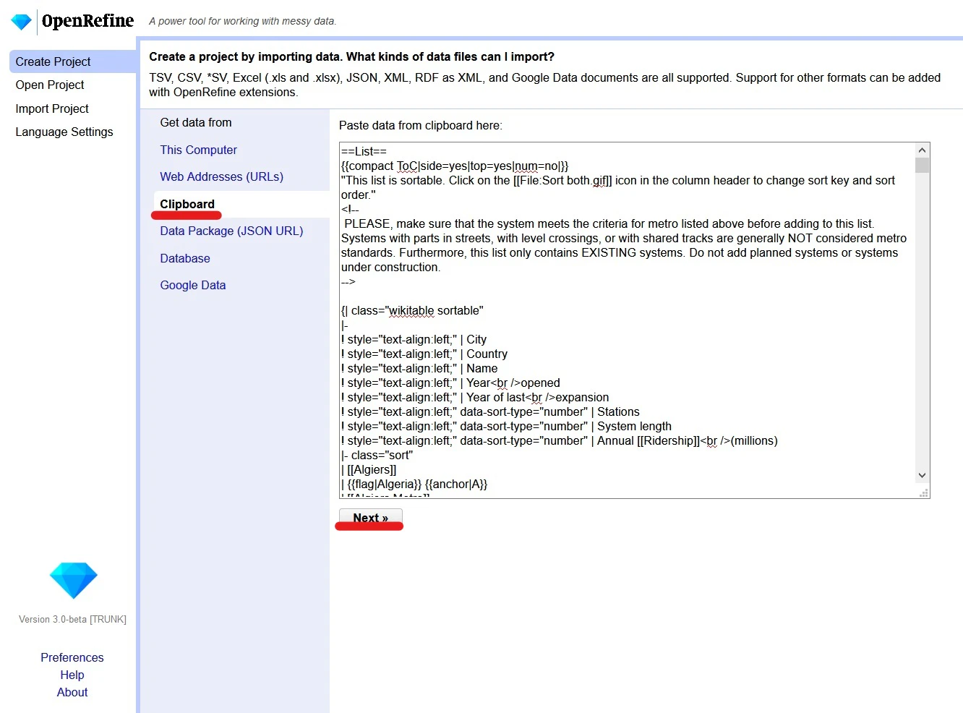Screen dimensions: 963x713
Task: Click the "Get data from" heading
Action: [x=196, y=122]
